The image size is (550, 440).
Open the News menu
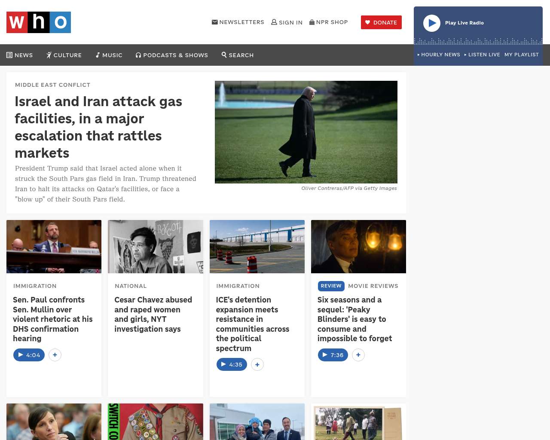coord(20,55)
